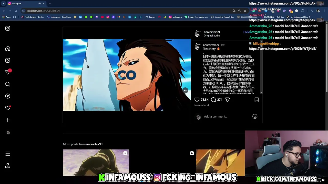
Task: Open the anivortex99 username in the post header
Action: tap(212, 32)
